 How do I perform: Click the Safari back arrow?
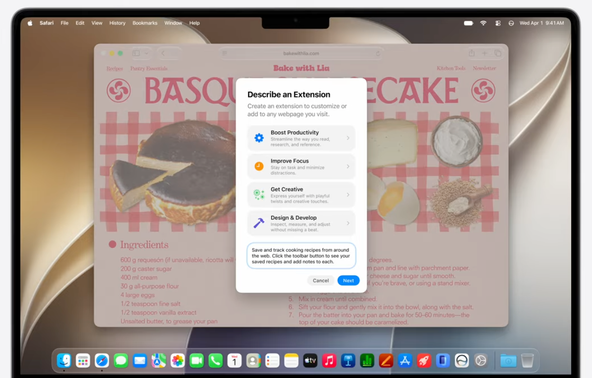pyautogui.click(x=163, y=54)
